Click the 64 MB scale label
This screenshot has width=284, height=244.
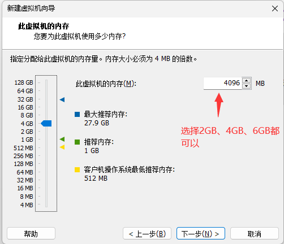click(x=25, y=172)
